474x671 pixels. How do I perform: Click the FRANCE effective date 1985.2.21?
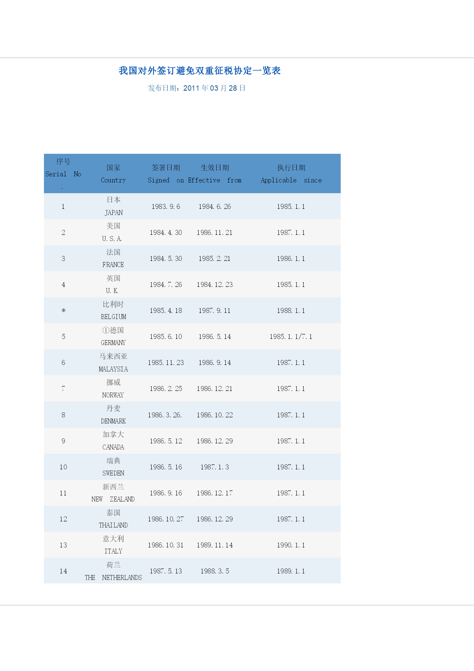click(x=215, y=259)
